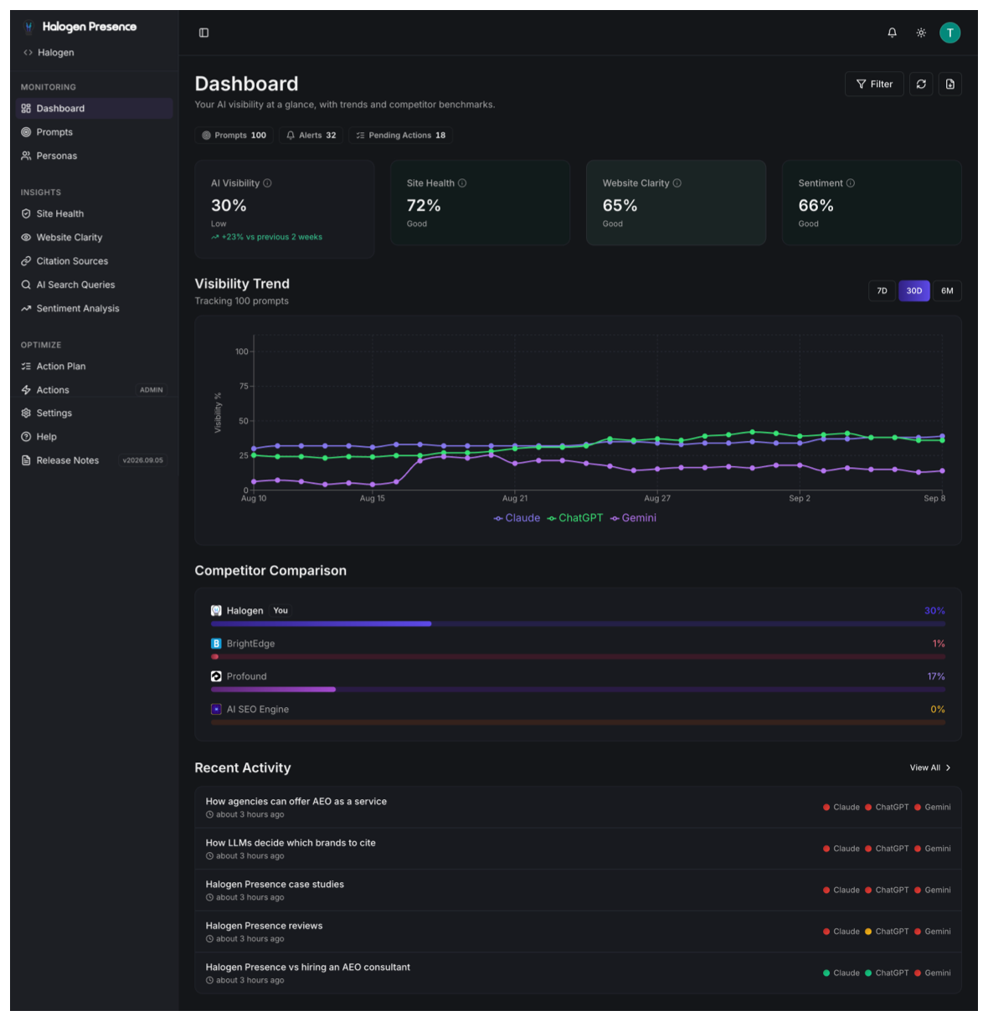988x1021 pixels.
Task: Click the Halogen competitor logo icon
Action: 216,611
